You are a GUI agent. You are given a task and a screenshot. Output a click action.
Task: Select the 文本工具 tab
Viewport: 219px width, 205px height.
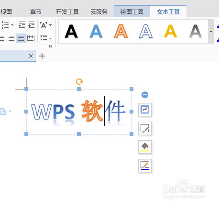168,12
